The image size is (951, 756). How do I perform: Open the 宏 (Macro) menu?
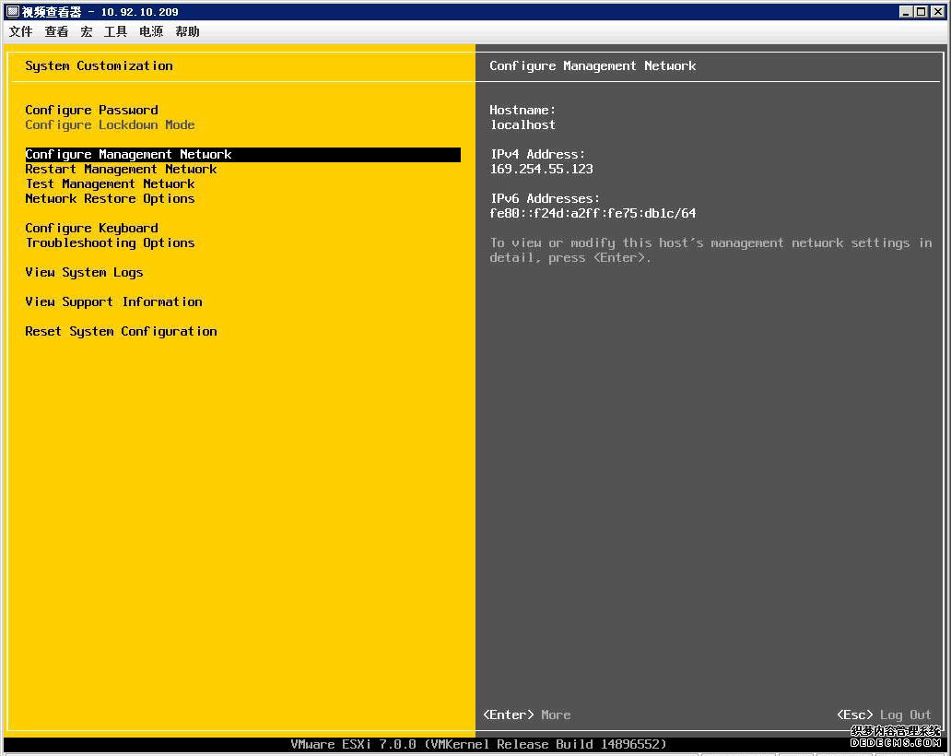86,31
